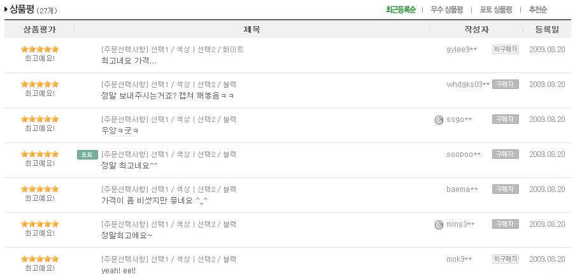Image resolution: width=575 pixels, height=279 pixels.
Task: Click the blocked-user icon beside ssgo**
Action: 439,119
